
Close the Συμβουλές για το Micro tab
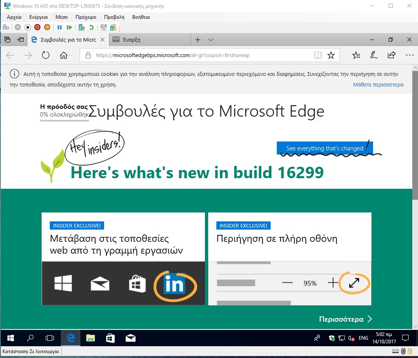tap(102, 40)
